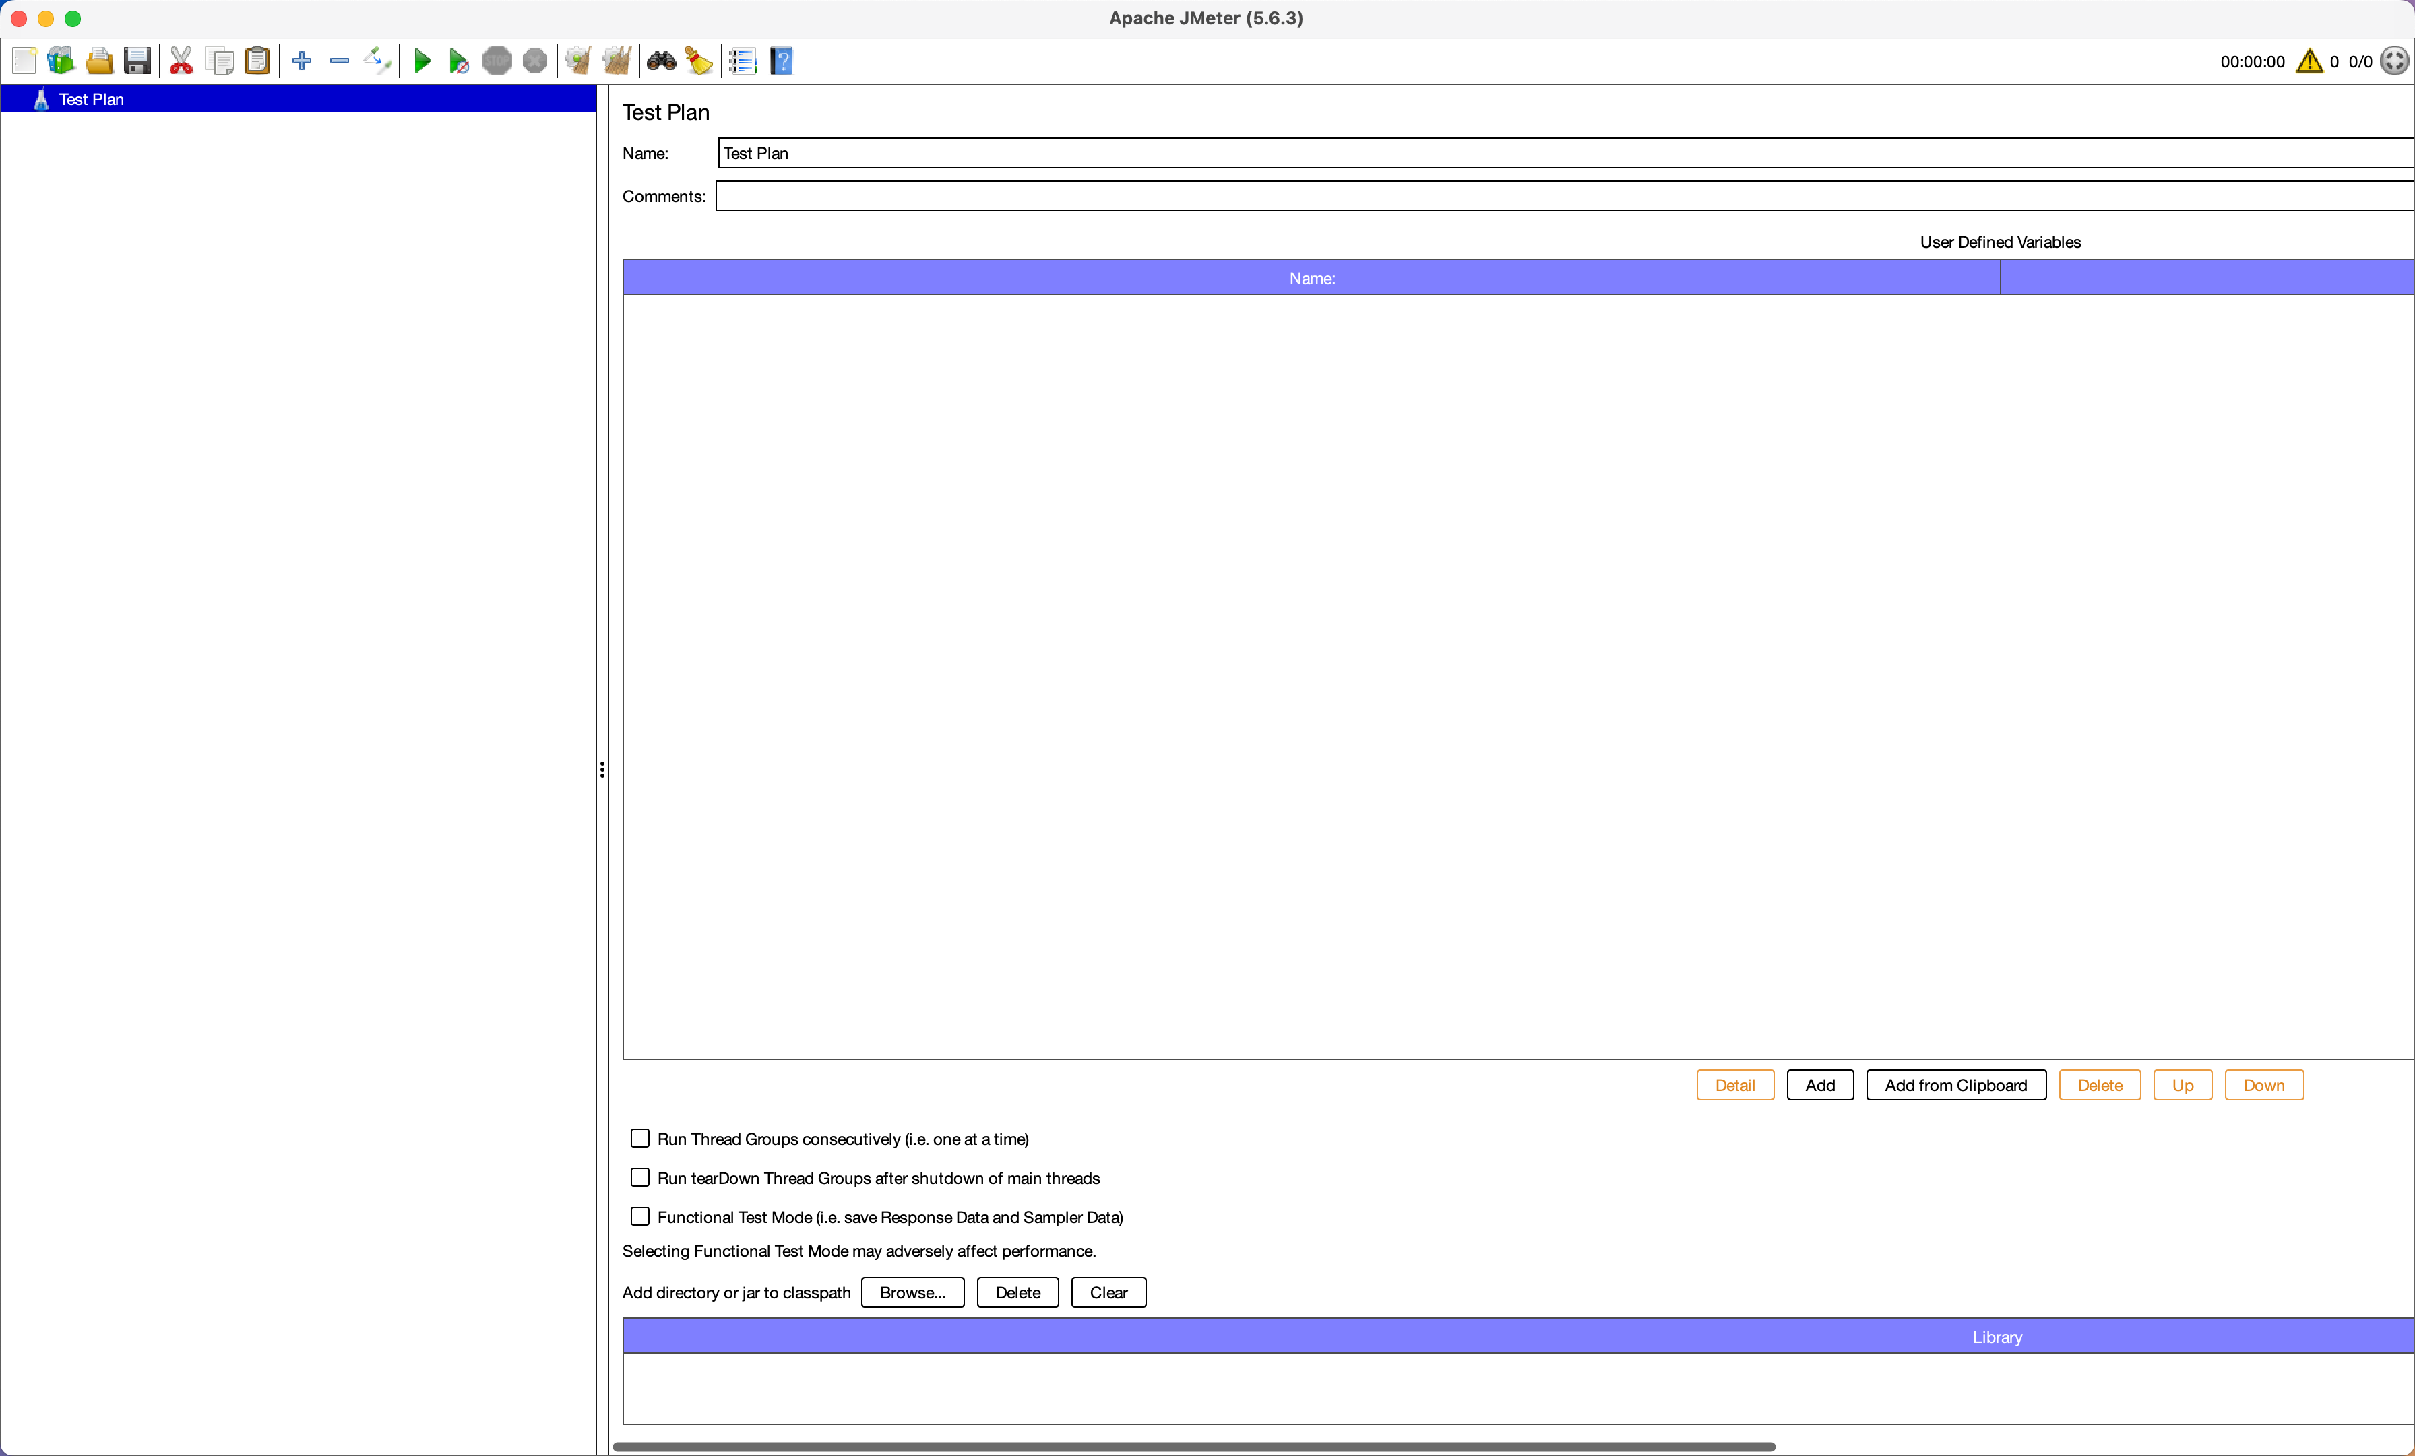The image size is (2415, 1456).
Task: Click the 0/0 thread count text
Action: (2360, 62)
